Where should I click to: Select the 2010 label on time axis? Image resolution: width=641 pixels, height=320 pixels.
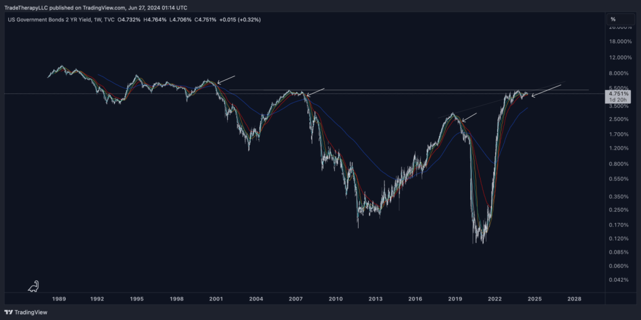pos(336,300)
